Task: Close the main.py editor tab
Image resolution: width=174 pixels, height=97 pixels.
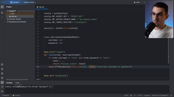Action: pos(46,7)
